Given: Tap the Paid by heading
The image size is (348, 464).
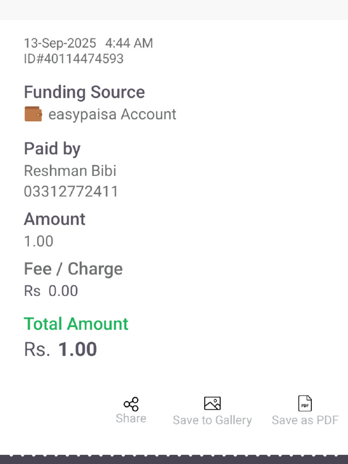Looking at the screenshot, I should [x=52, y=149].
